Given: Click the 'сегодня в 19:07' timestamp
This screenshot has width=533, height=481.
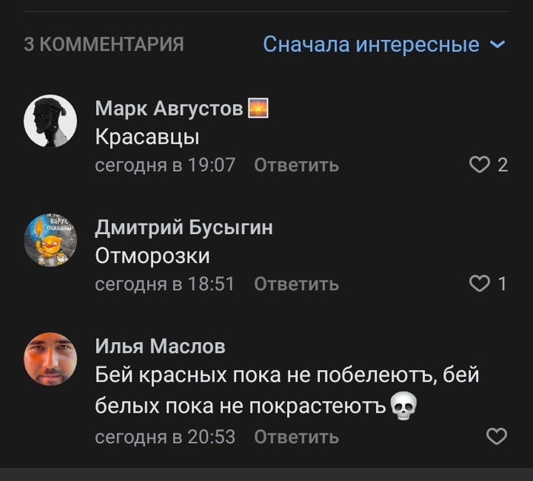Looking at the screenshot, I should pyautogui.click(x=164, y=165).
